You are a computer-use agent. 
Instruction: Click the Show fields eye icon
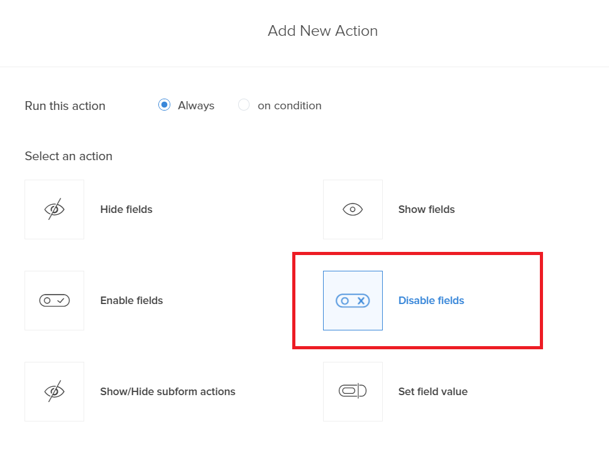353,209
